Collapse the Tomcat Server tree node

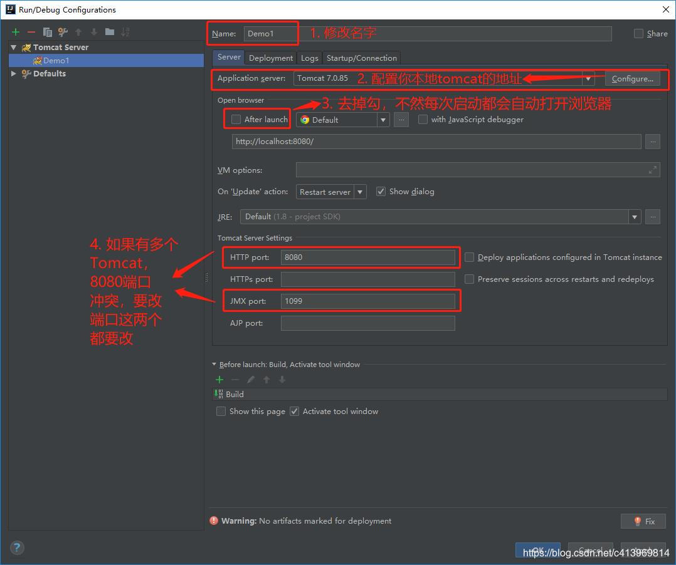click(x=13, y=48)
